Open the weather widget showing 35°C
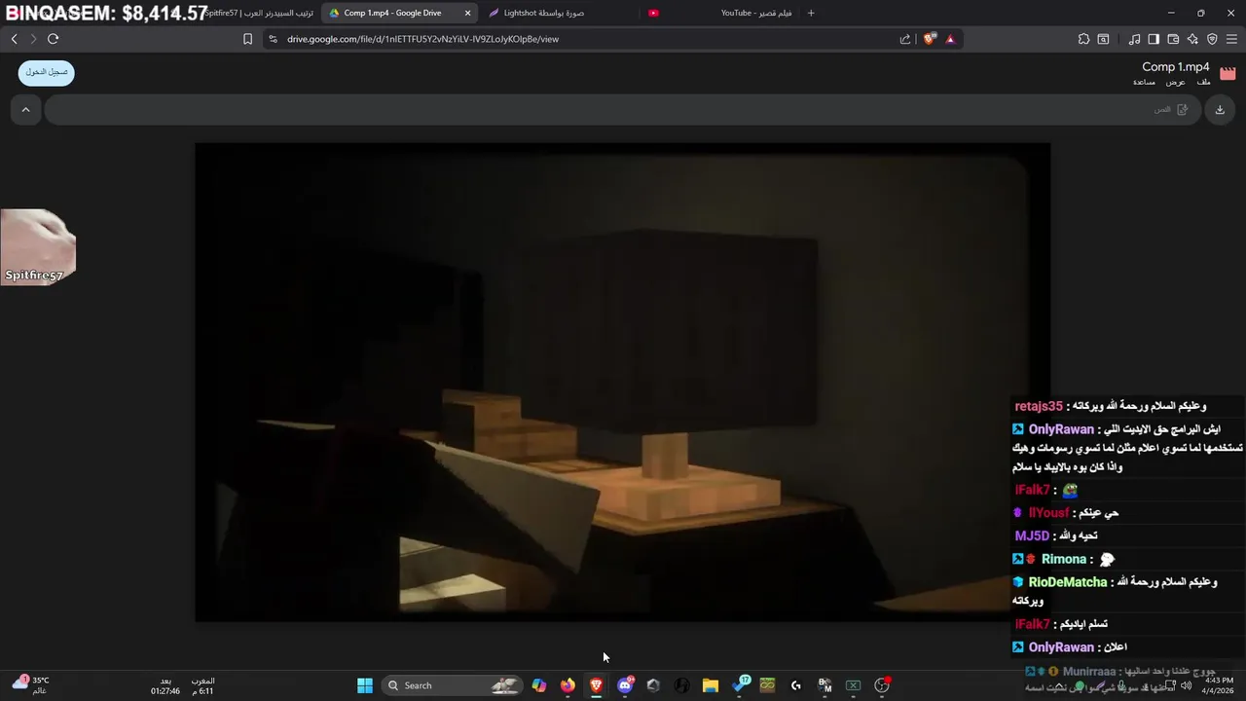This screenshot has width=1246, height=701. click(31, 685)
